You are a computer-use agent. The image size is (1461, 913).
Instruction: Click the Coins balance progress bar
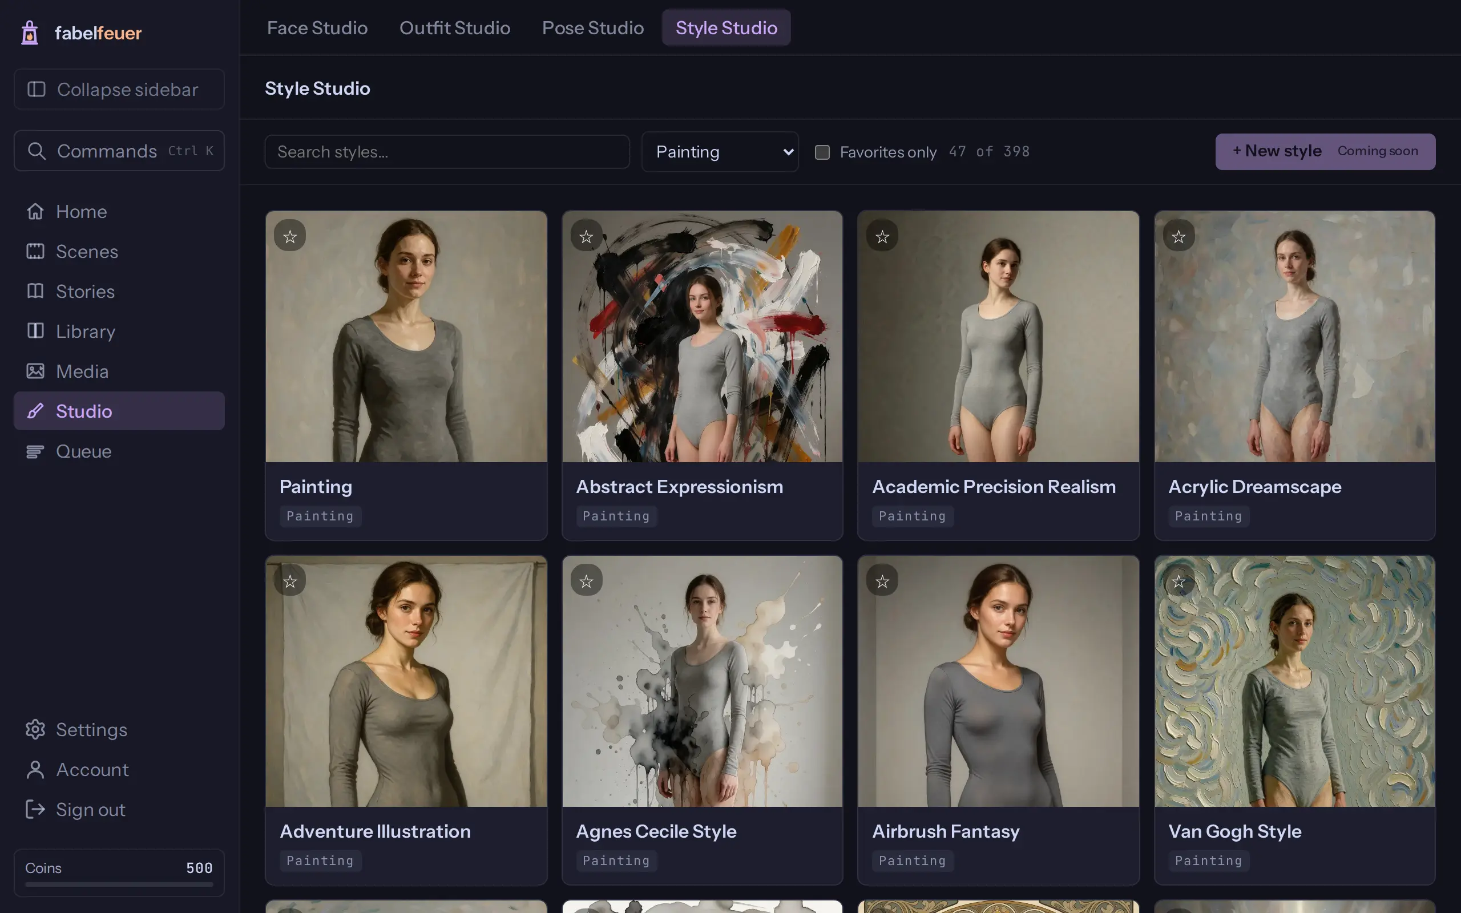(x=119, y=884)
